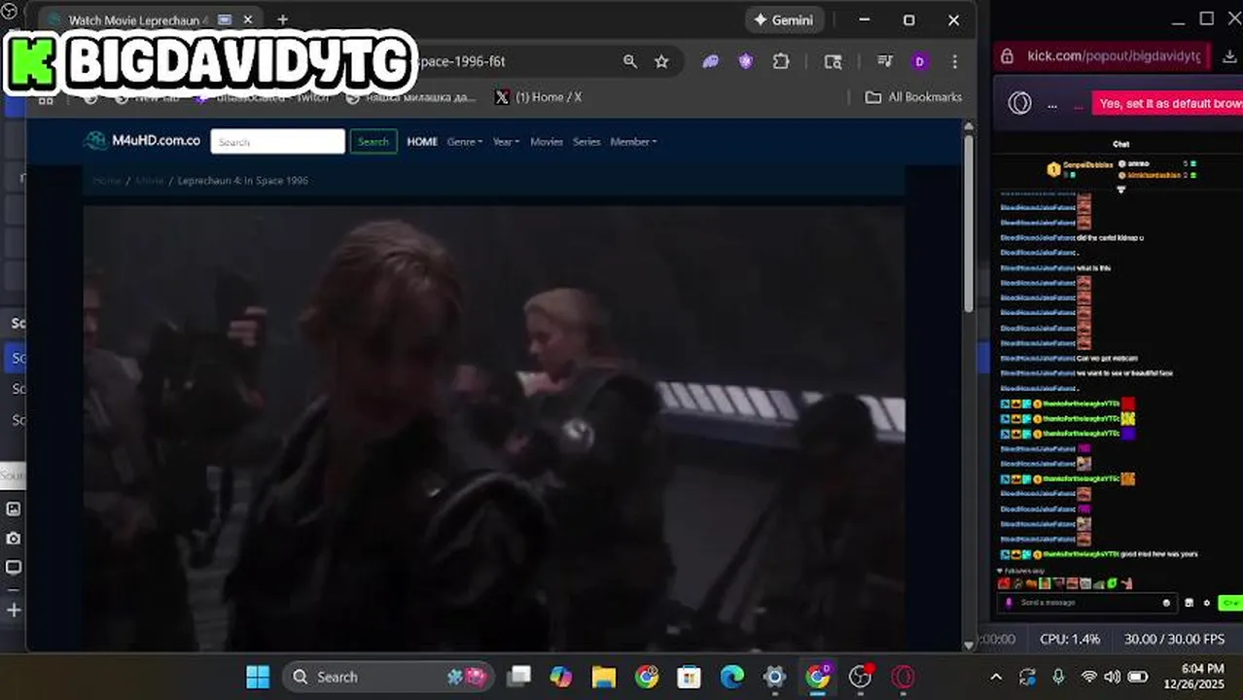The width and height of the screenshot is (1243, 700).
Task: Open the Chrome extensions puzzle icon
Action: pyautogui.click(x=781, y=61)
